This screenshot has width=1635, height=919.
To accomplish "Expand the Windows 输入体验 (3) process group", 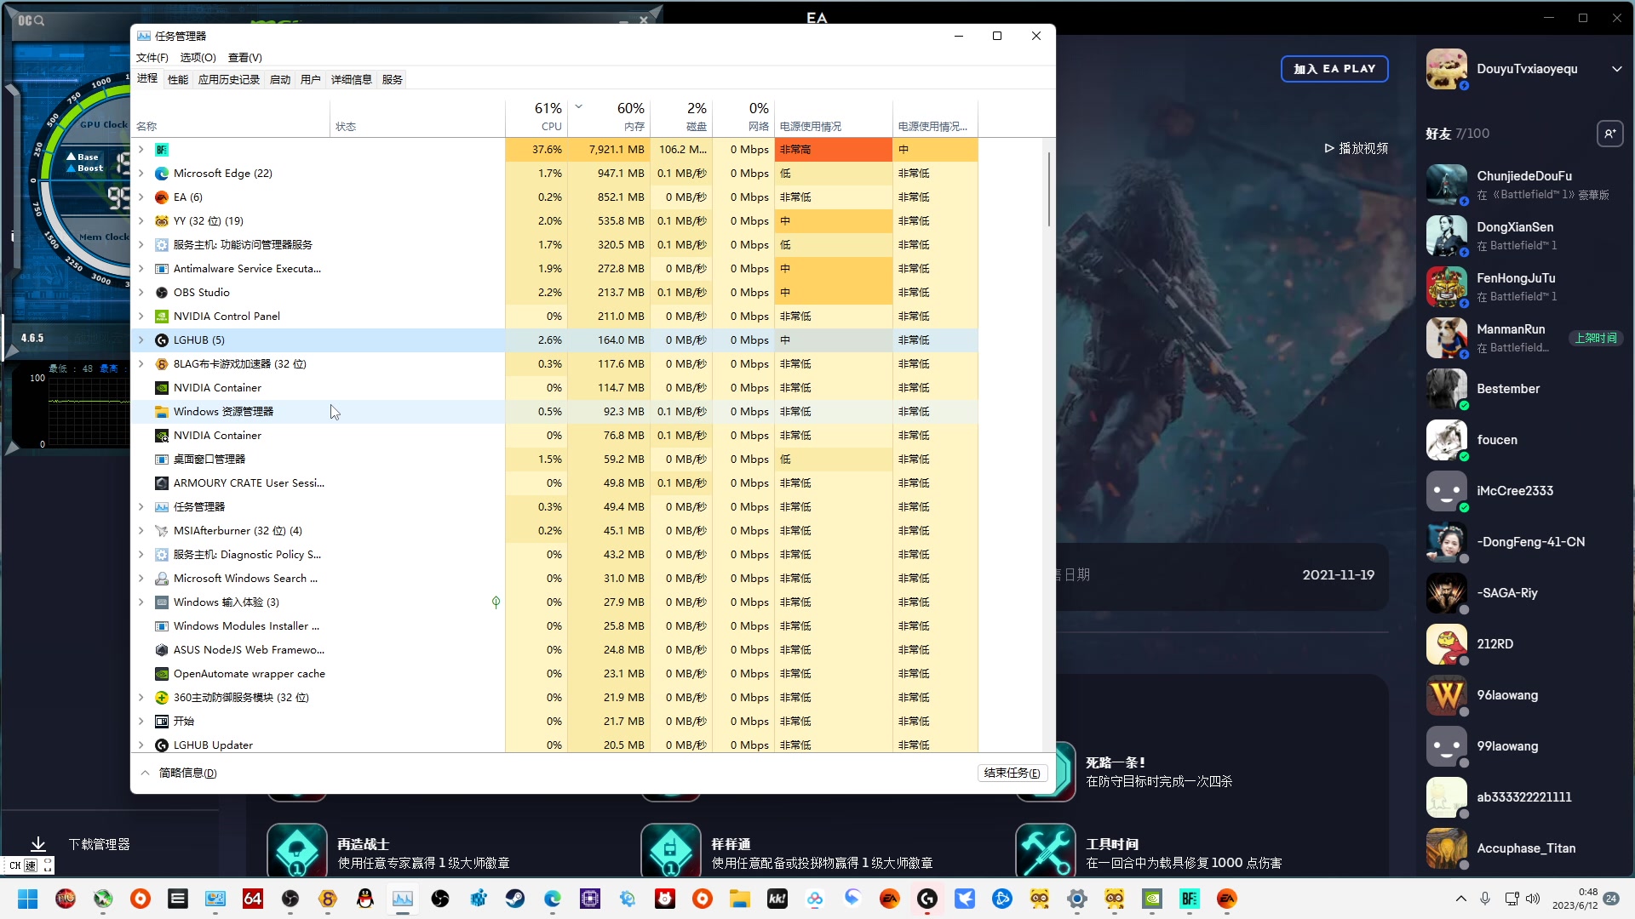I will point(141,602).
